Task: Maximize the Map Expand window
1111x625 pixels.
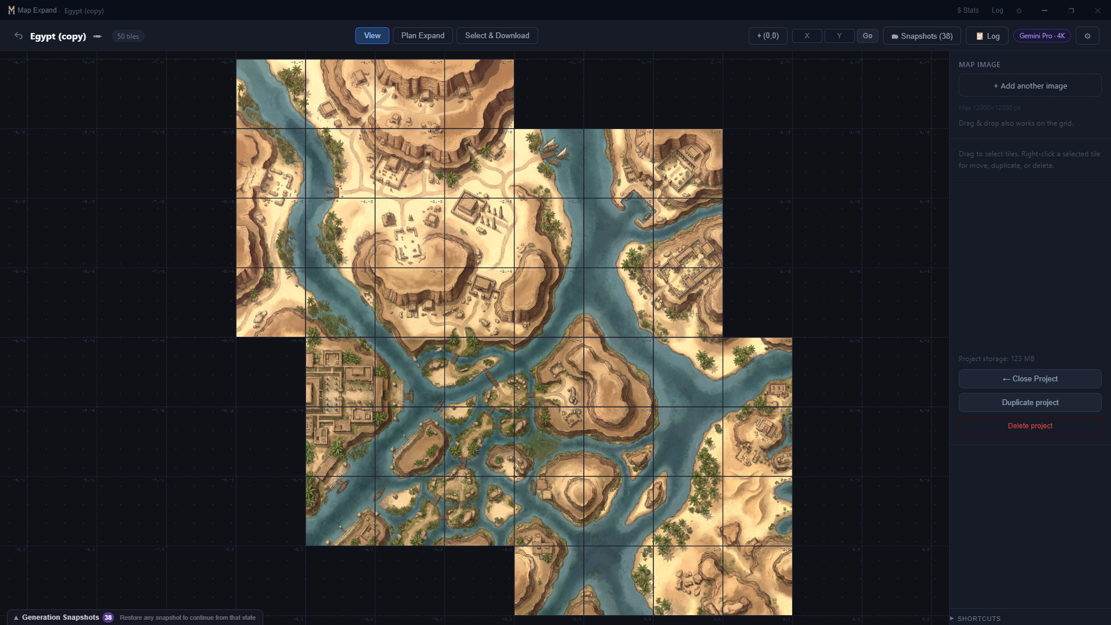Action: tap(1071, 10)
